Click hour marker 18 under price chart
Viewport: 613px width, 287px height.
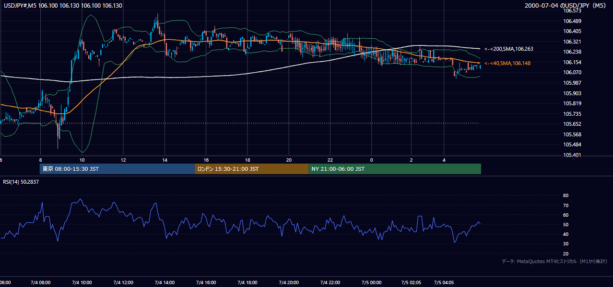coord(247,160)
